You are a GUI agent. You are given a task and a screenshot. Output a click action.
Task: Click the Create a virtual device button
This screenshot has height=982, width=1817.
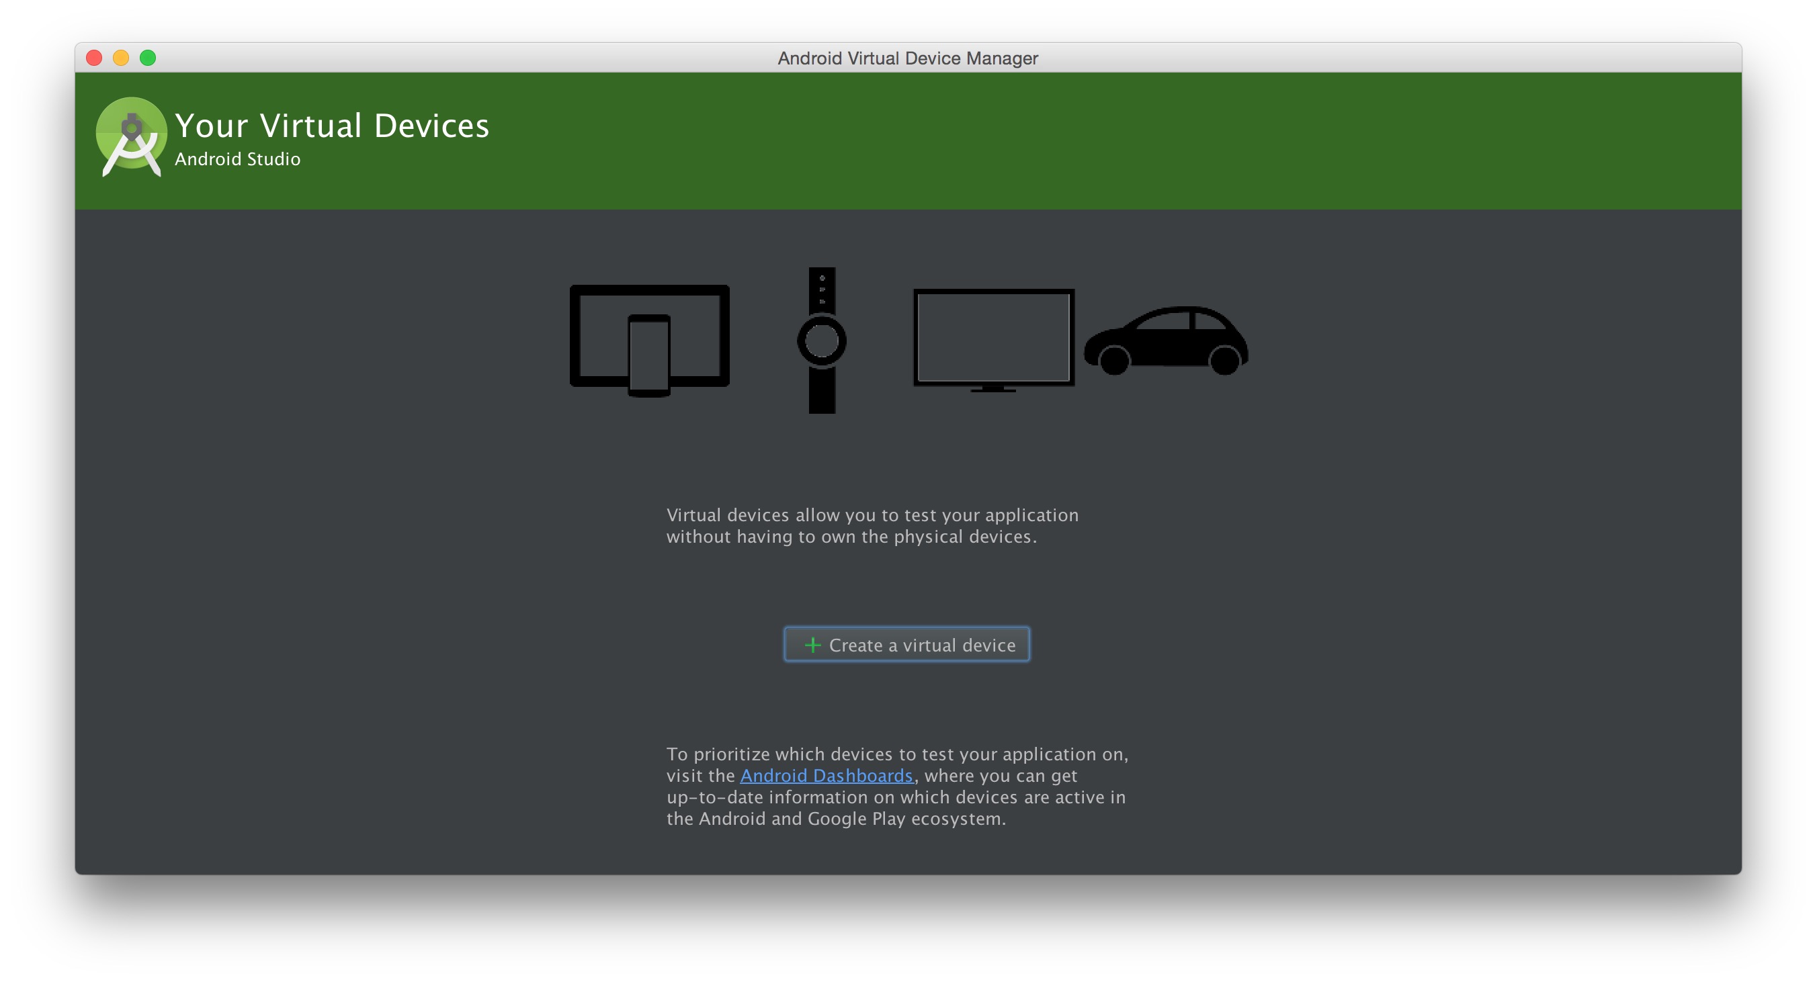point(906,644)
